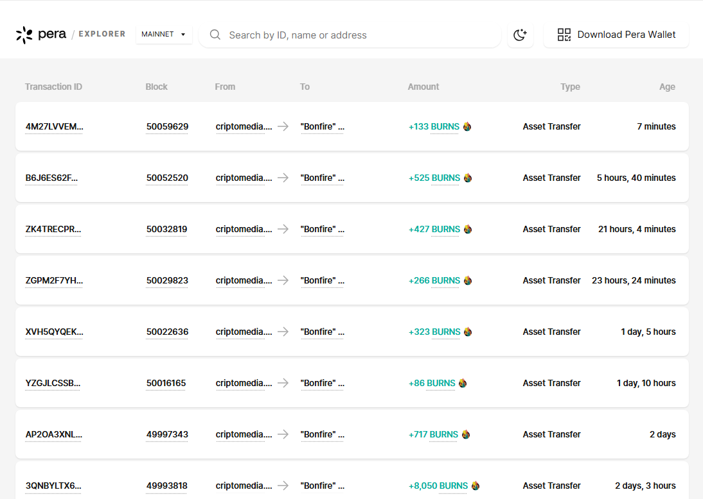This screenshot has height=499, width=703.
Task: Open transaction YZGJLCSSB...
Action: click(x=53, y=383)
